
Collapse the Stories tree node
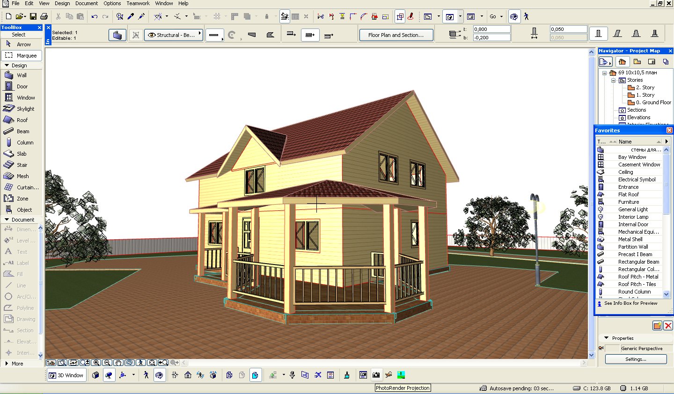pos(613,80)
